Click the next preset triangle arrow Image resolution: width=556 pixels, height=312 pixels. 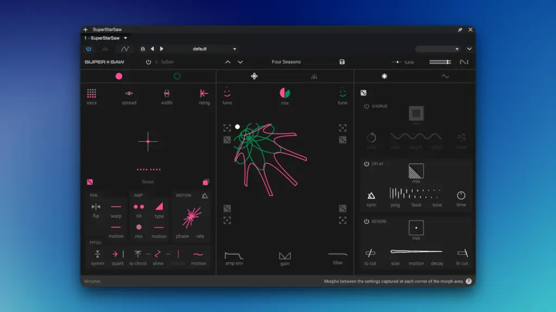(x=162, y=49)
